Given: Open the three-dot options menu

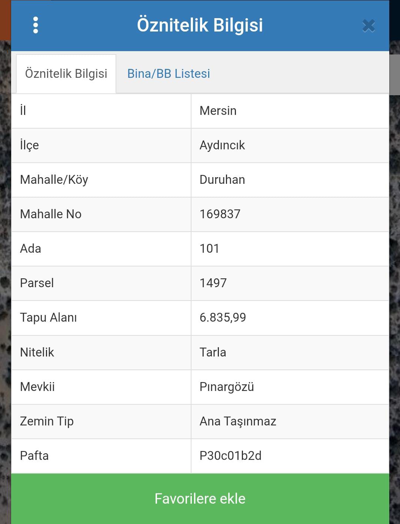Looking at the screenshot, I should pos(36,25).
